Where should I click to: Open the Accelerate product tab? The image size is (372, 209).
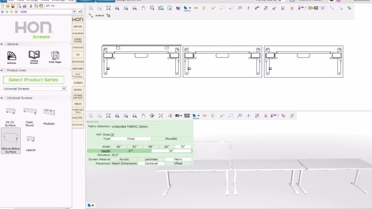coord(78,33)
